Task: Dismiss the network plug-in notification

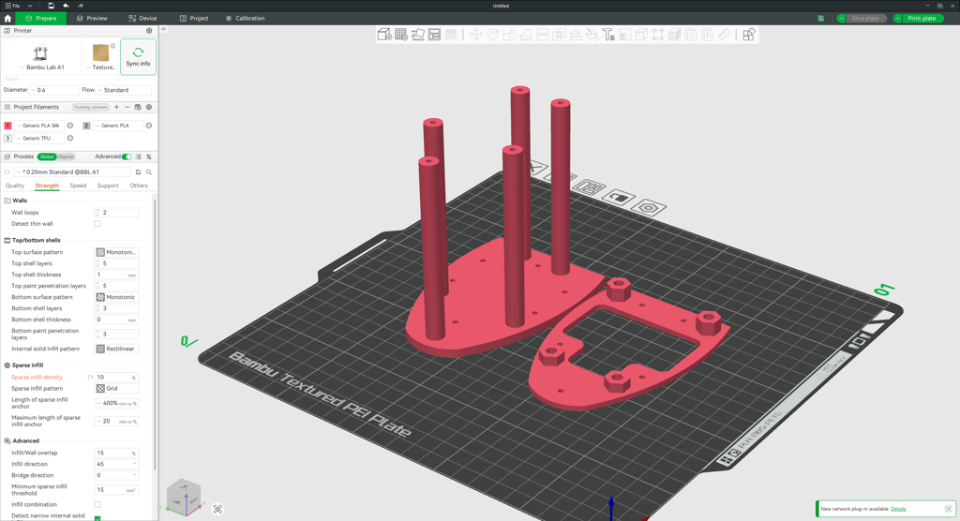Action: pos(948,509)
